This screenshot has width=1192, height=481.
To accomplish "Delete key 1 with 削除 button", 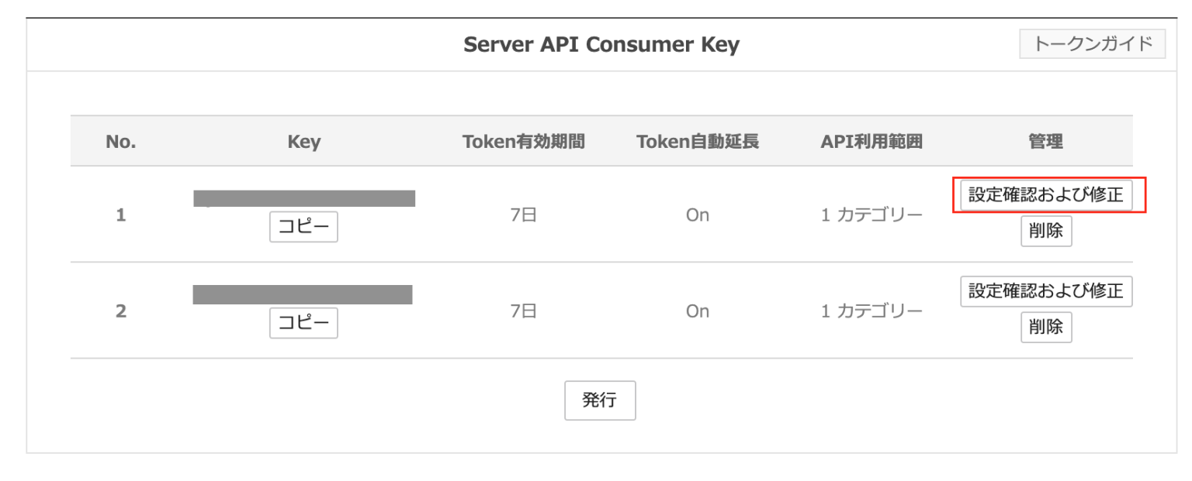I will (1045, 232).
